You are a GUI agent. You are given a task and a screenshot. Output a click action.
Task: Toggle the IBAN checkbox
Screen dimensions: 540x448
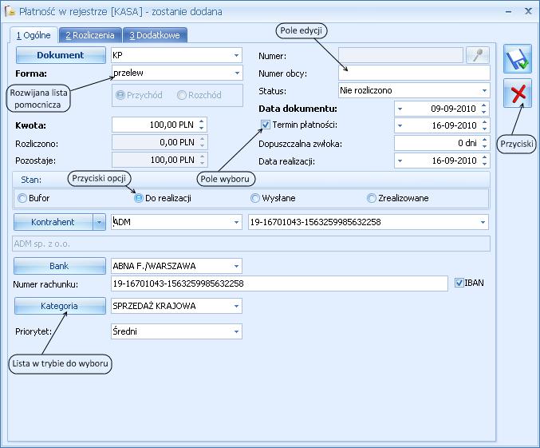[459, 283]
